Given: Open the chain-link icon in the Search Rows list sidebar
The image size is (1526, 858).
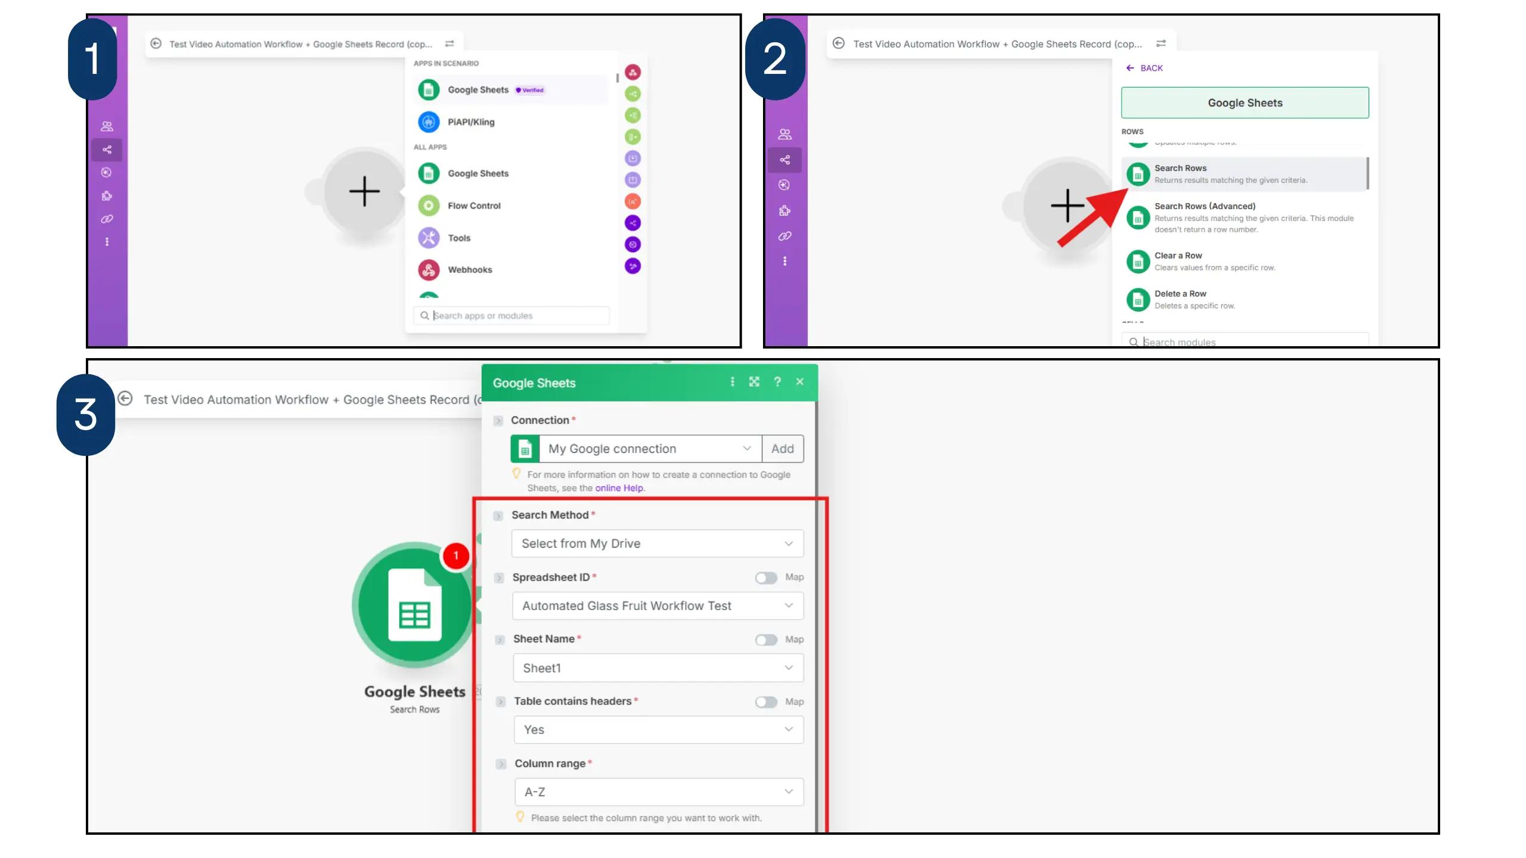Looking at the screenshot, I should [784, 236].
